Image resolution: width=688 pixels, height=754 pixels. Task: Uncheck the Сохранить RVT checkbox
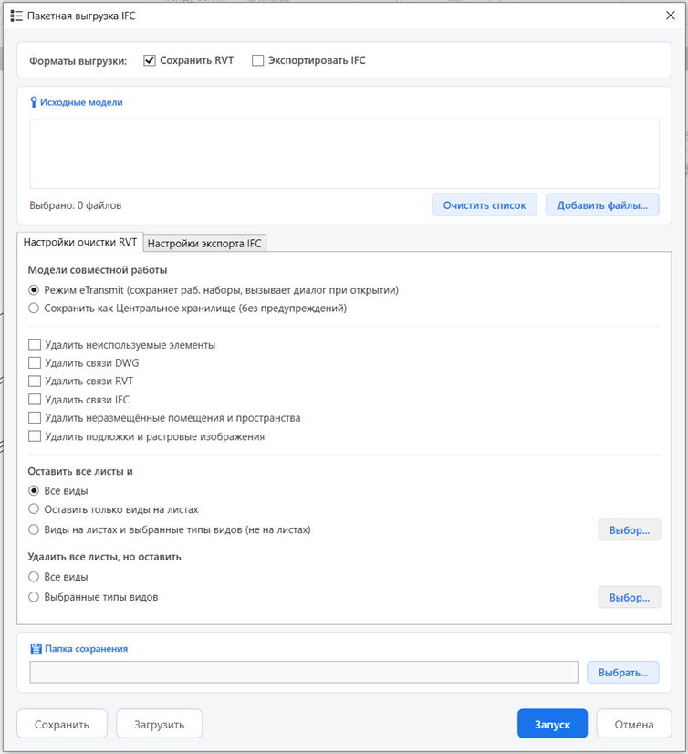click(x=150, y=60)
